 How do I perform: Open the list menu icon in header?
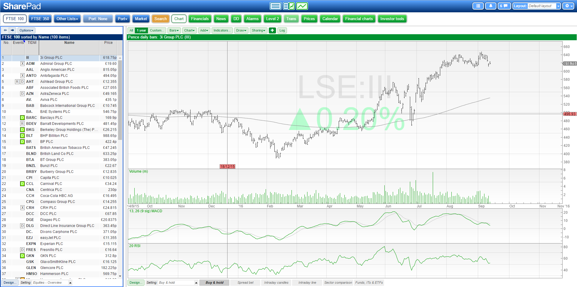pos(478,6)
